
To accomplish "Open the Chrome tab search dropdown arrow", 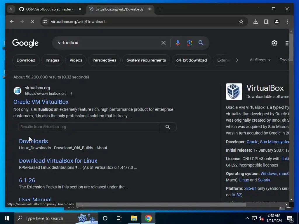I will click(11, 9).
